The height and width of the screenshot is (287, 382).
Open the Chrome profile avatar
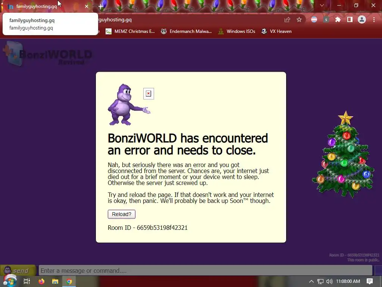(x=362, y=20)
